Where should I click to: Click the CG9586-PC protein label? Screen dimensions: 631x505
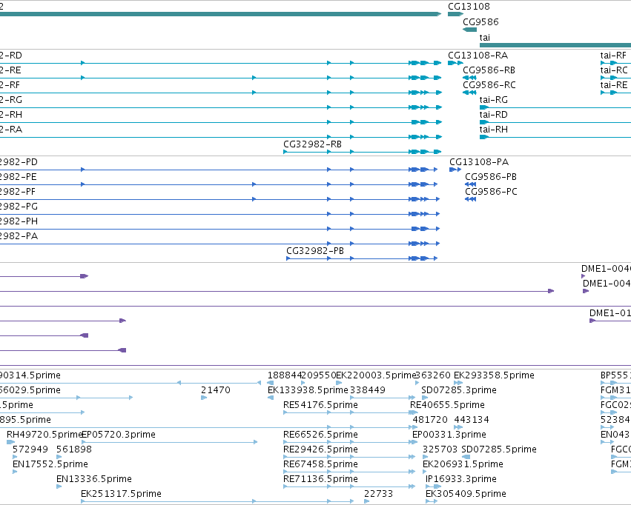pos(491,192)
